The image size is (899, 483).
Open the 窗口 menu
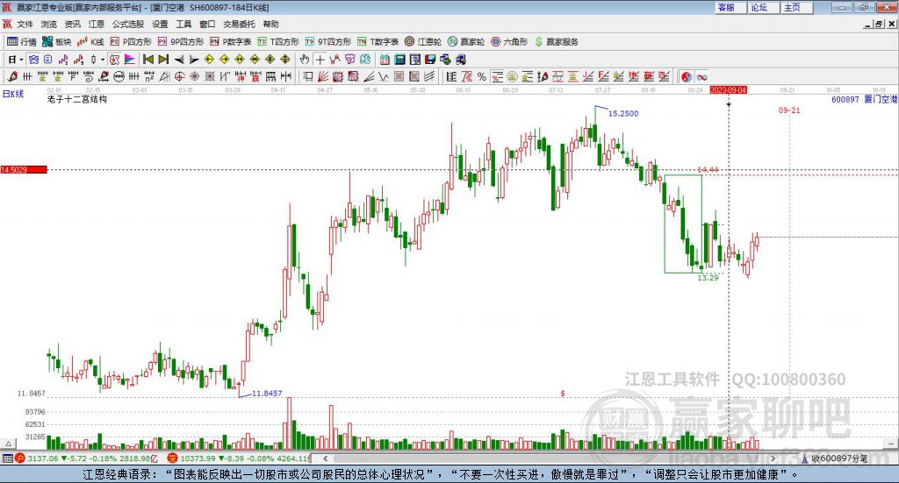point(207,24)
